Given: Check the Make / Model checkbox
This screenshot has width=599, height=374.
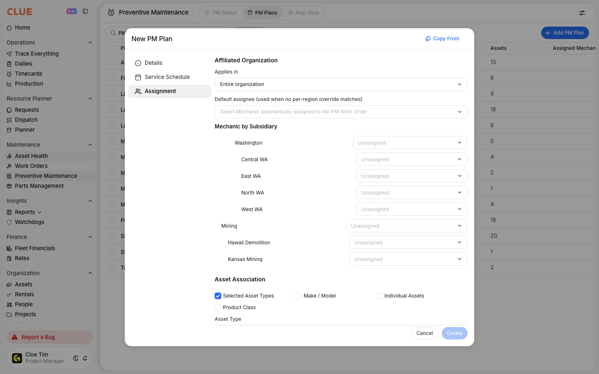Looking at the screenshot, I should [x=299, y=296].
